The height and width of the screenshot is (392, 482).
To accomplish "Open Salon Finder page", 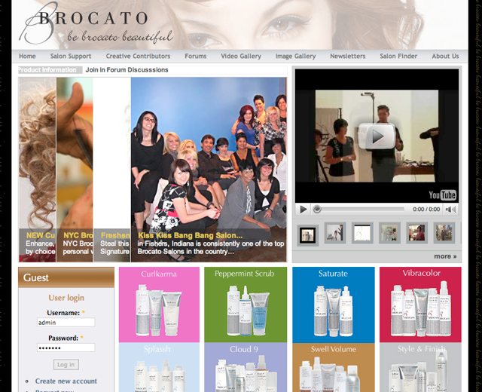I will pos(398,57).
